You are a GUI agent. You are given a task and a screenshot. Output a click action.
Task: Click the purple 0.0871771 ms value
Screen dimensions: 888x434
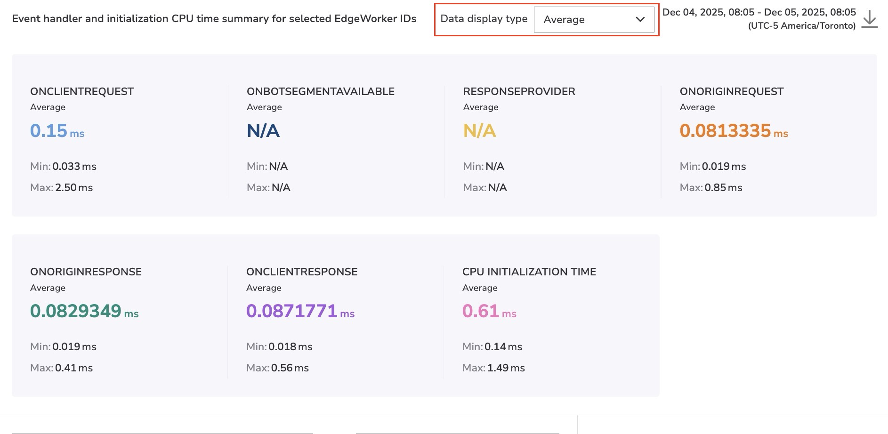[300, 311]
